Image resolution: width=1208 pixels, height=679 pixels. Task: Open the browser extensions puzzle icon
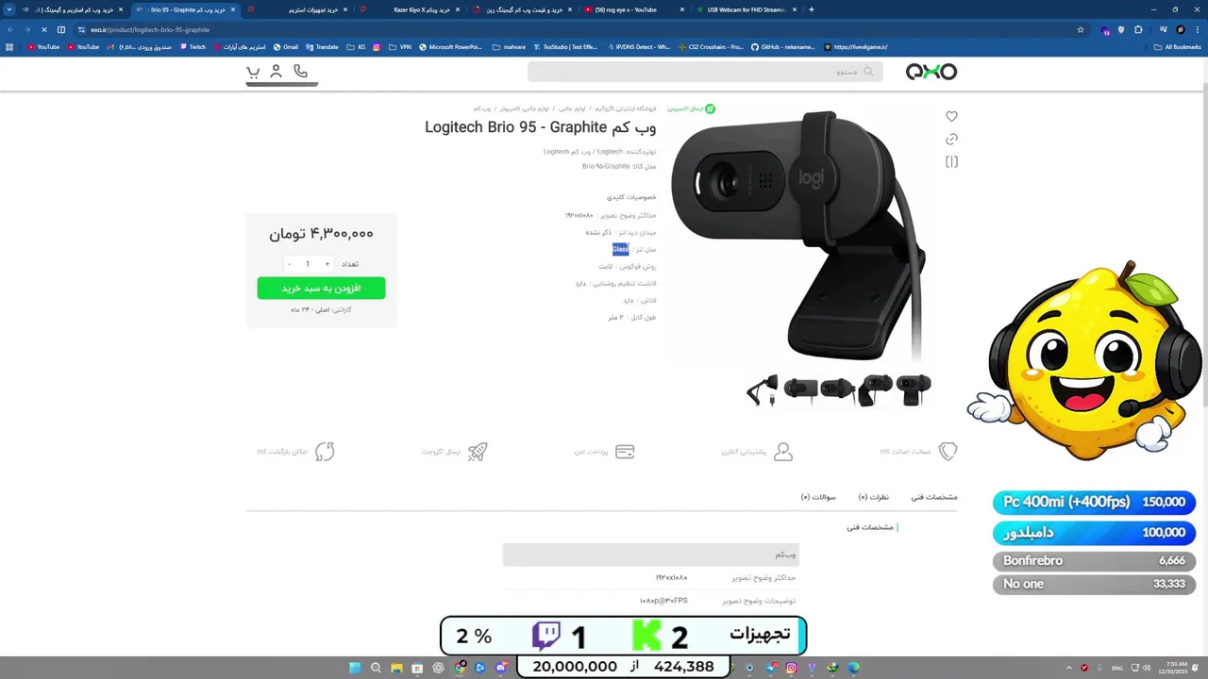pos(1138,30)
